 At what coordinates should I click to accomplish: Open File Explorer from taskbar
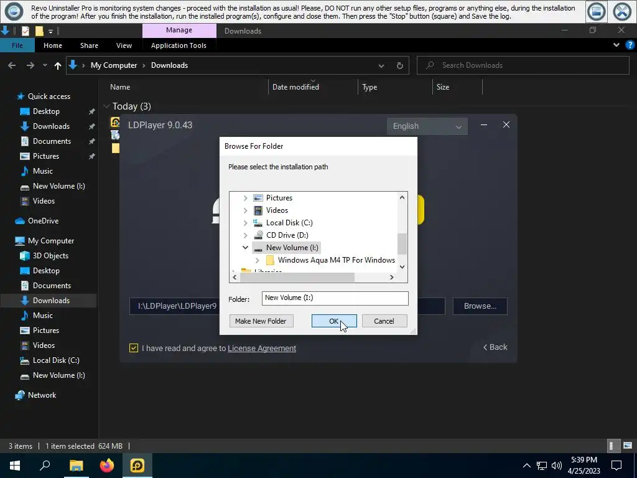(76, 466)
